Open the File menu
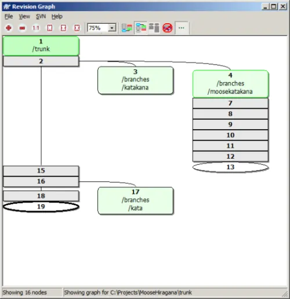Viewport: 290px width, 299px height. 9,16
